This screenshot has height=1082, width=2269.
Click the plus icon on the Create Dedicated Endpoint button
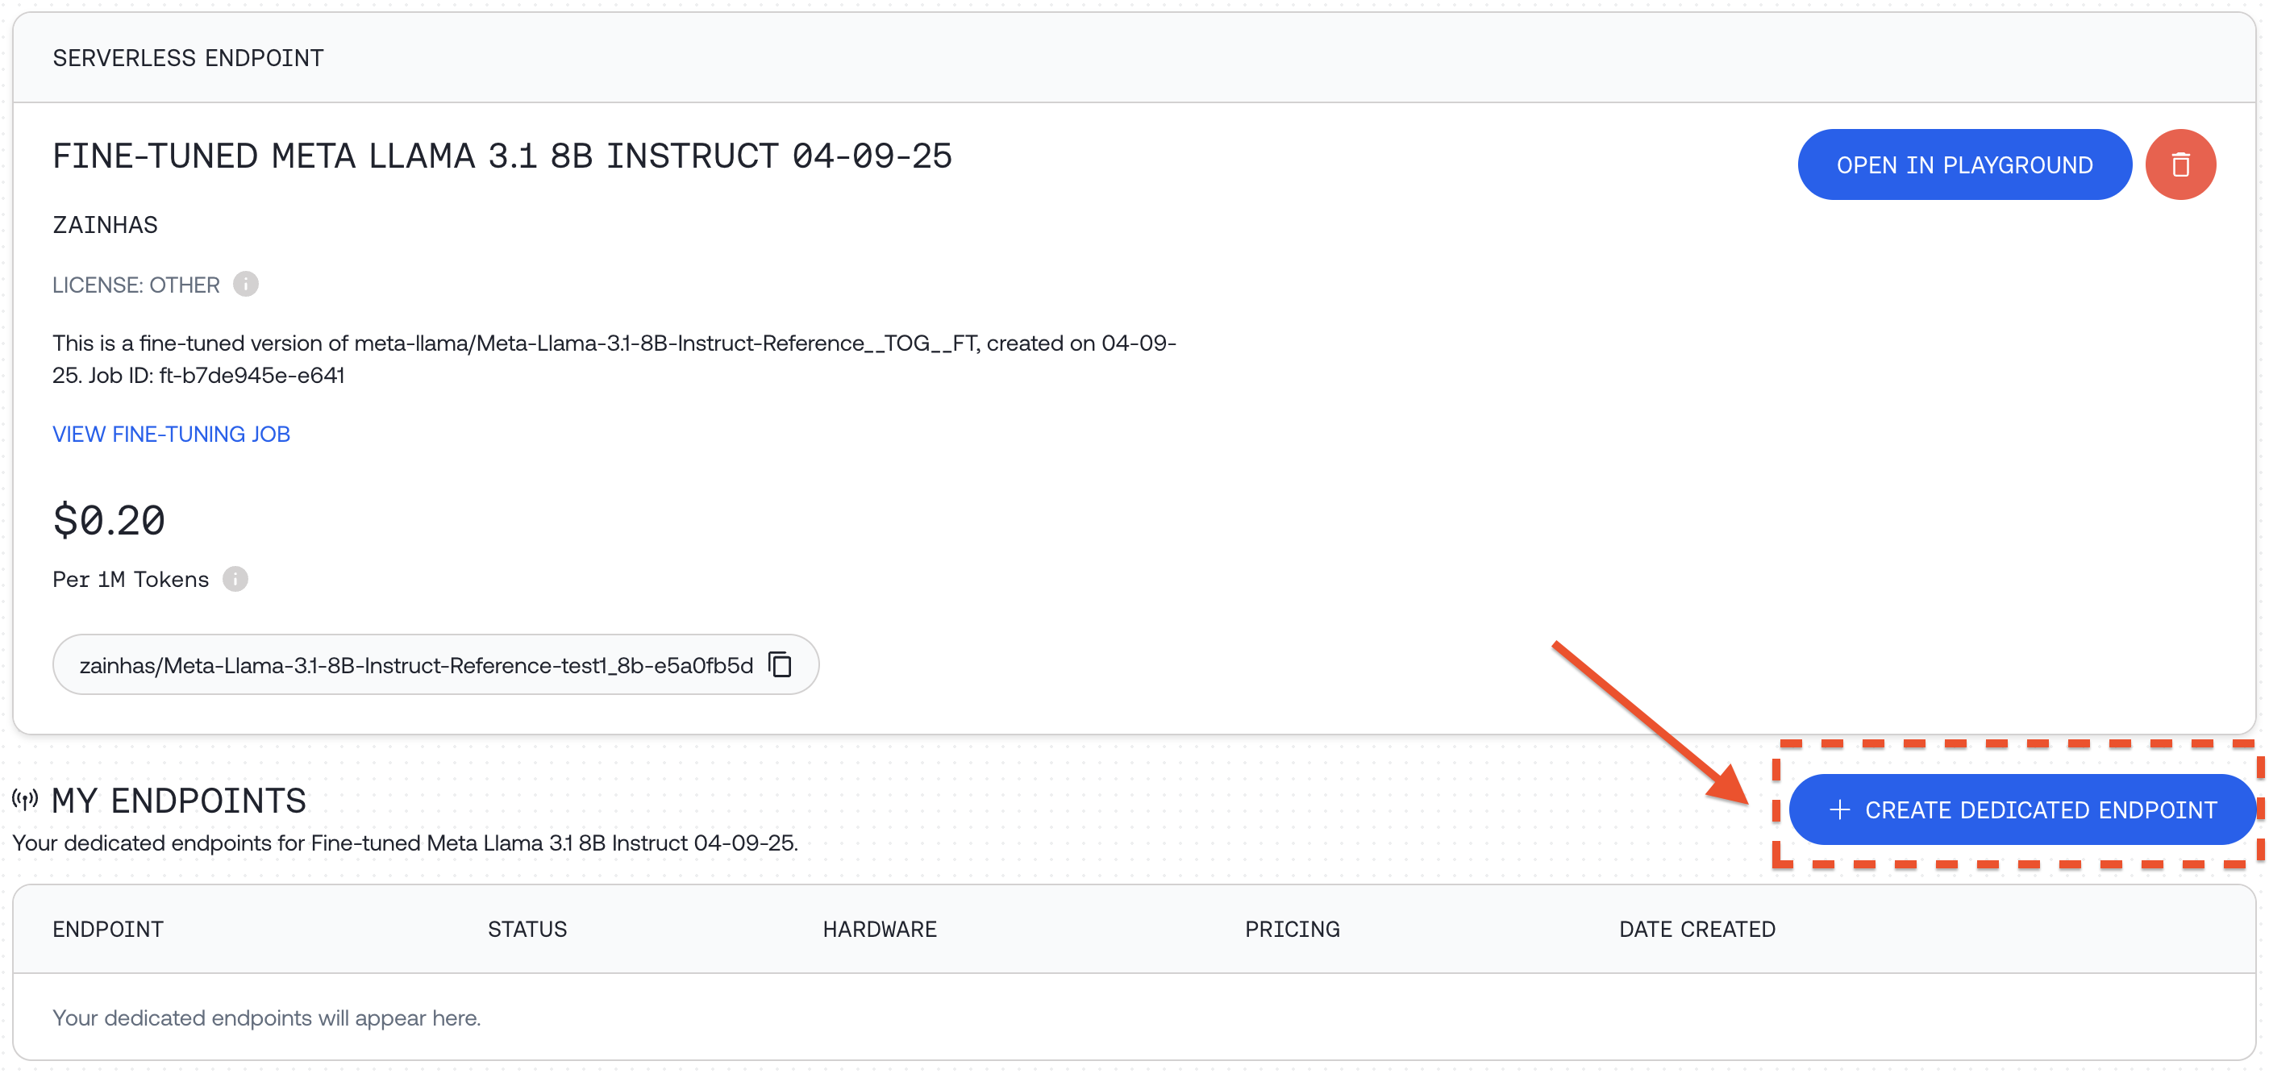[1839, 809]
